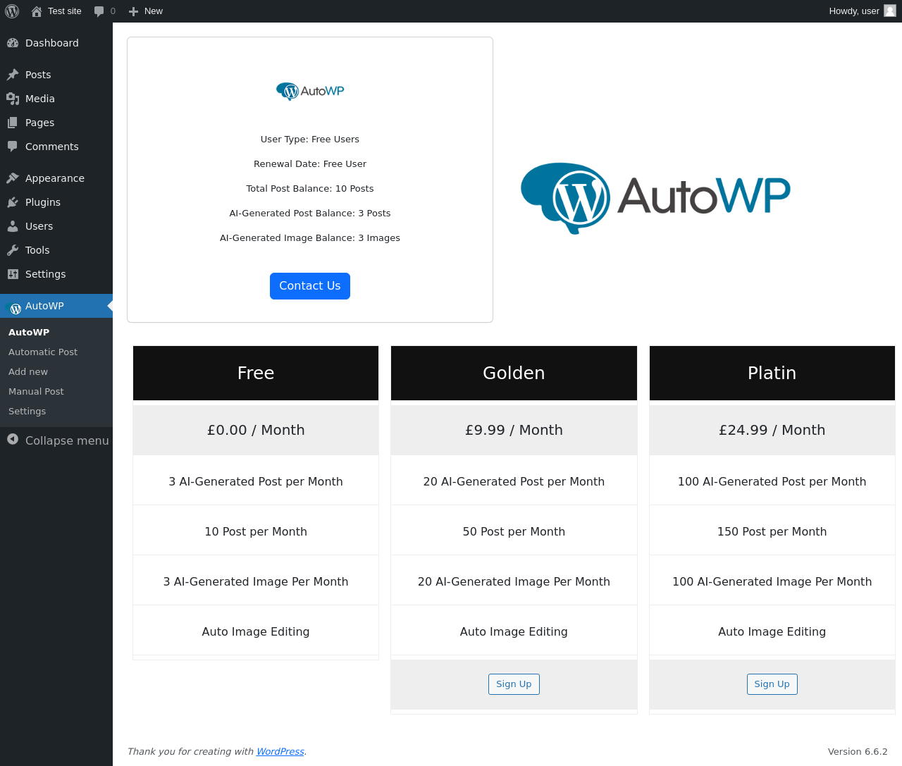Click 'Version 6.6.2' footer text

[x=858, y=752]
